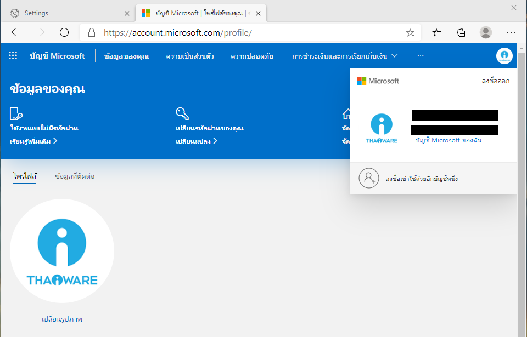Image resolution: width=527 pixels, height=337 pixels.
Task: Open a new tab with plus button
Action: pyautogui.click(x=276, y=13)
